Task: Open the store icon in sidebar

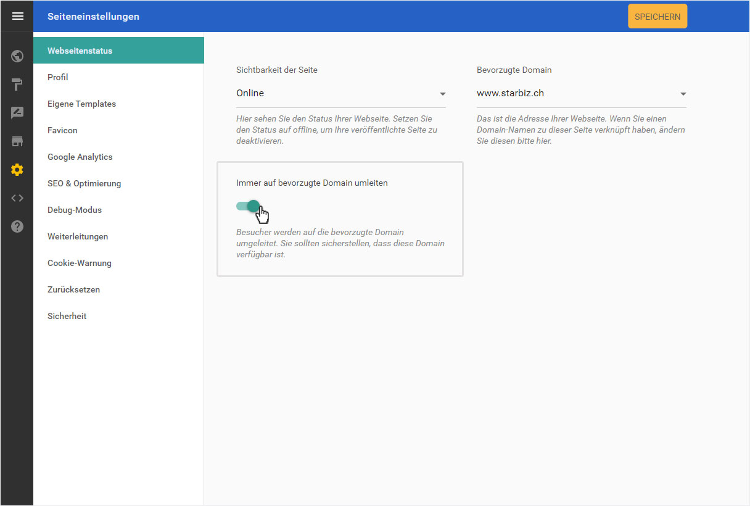Action: point(17,141)
